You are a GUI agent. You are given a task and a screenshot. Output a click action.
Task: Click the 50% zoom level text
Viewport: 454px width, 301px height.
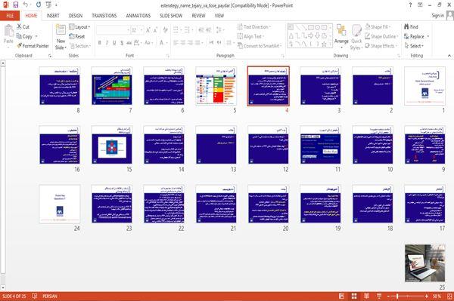[x=437, y=296]
